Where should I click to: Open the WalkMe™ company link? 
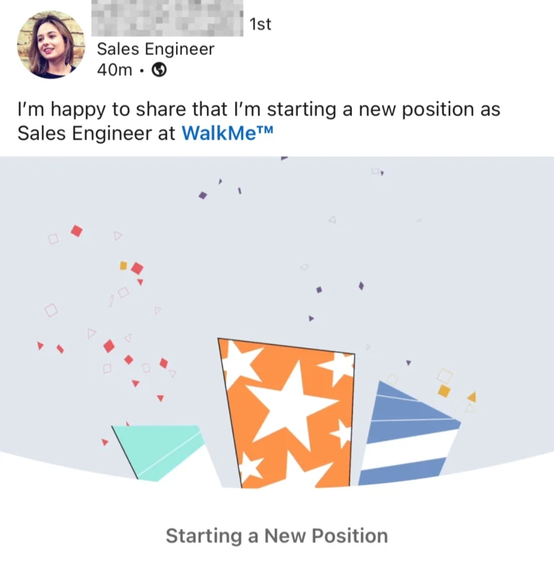click(227, 133)
